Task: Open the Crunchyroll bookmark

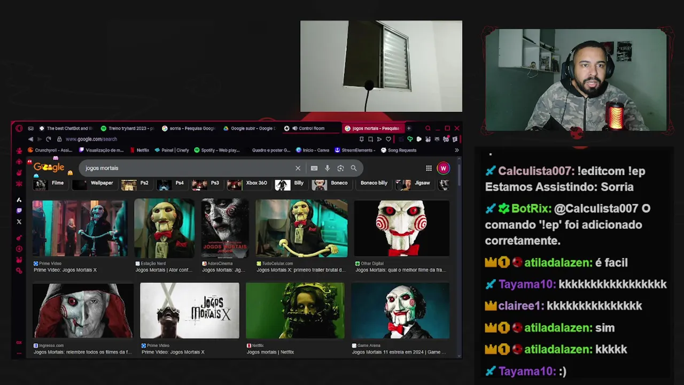Action: [50, 150]
